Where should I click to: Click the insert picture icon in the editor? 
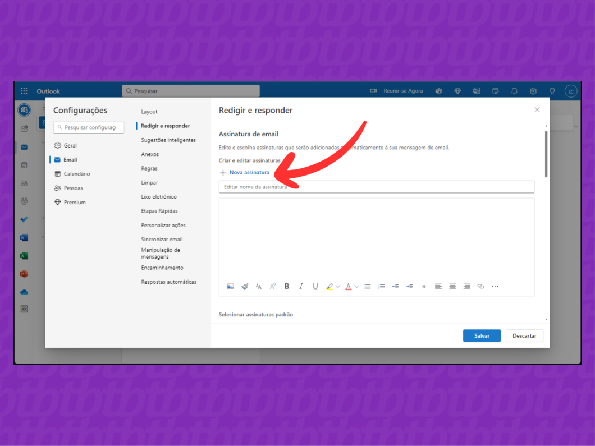pyautogui.click(x=230, y=286)
